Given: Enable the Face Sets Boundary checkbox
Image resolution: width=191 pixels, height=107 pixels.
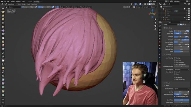Looking at the screenshot, I should (x=175, y=64).
